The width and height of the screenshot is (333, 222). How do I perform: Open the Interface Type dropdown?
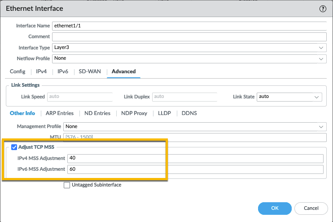pyautogui.click(x=189, y=48)
